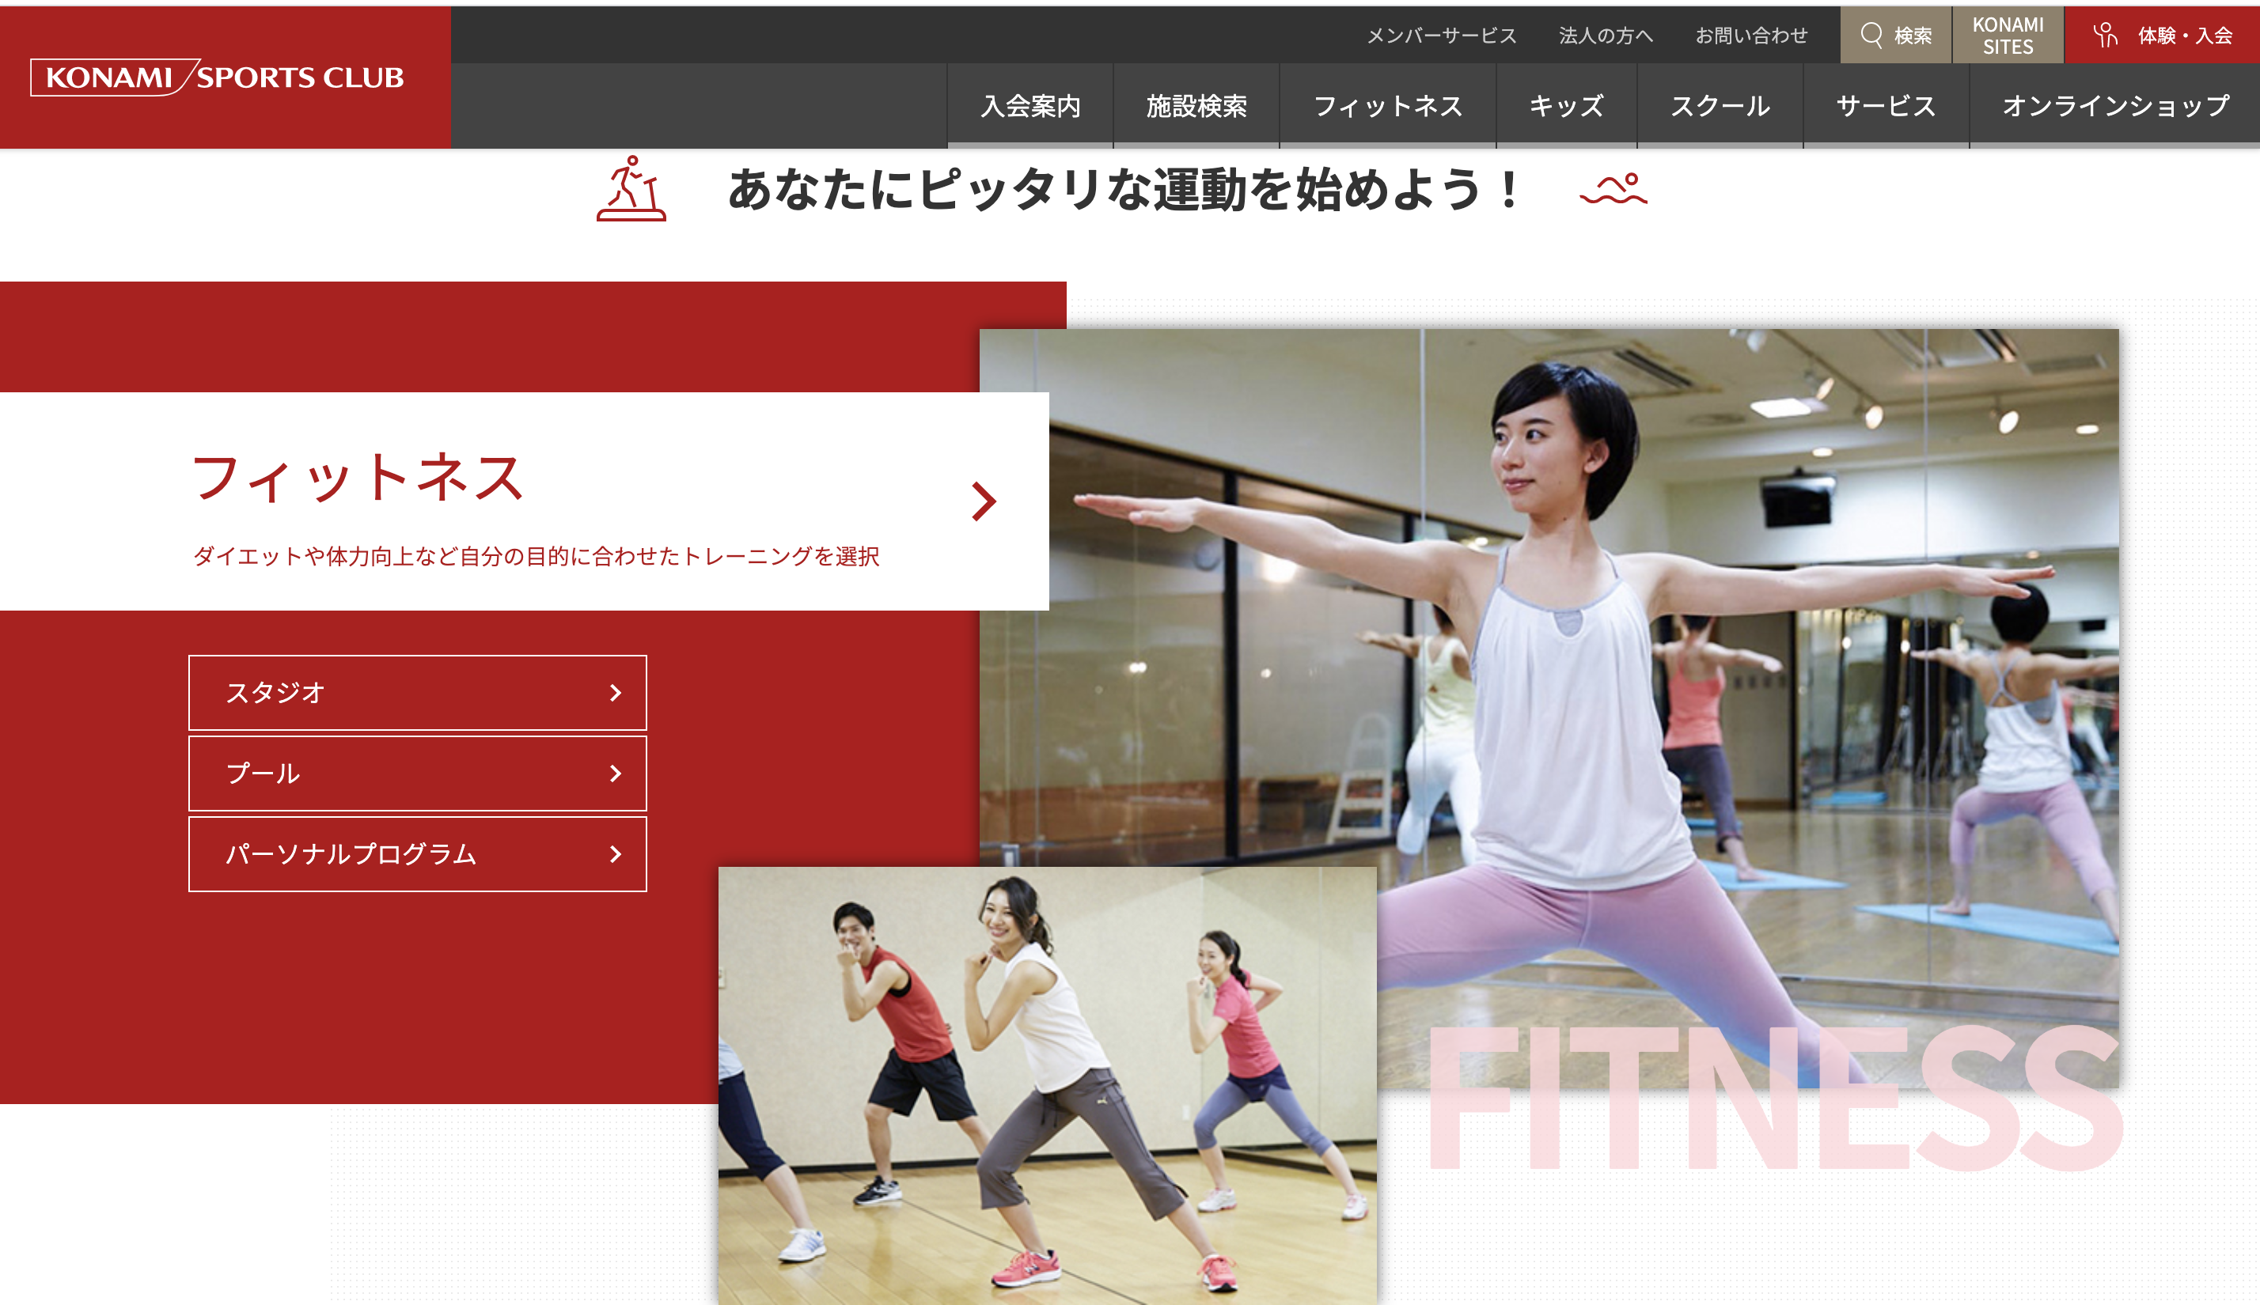Click the group aerobics class photo
This screenshot has height=1305, width=2260.
click(1047, 1085)
